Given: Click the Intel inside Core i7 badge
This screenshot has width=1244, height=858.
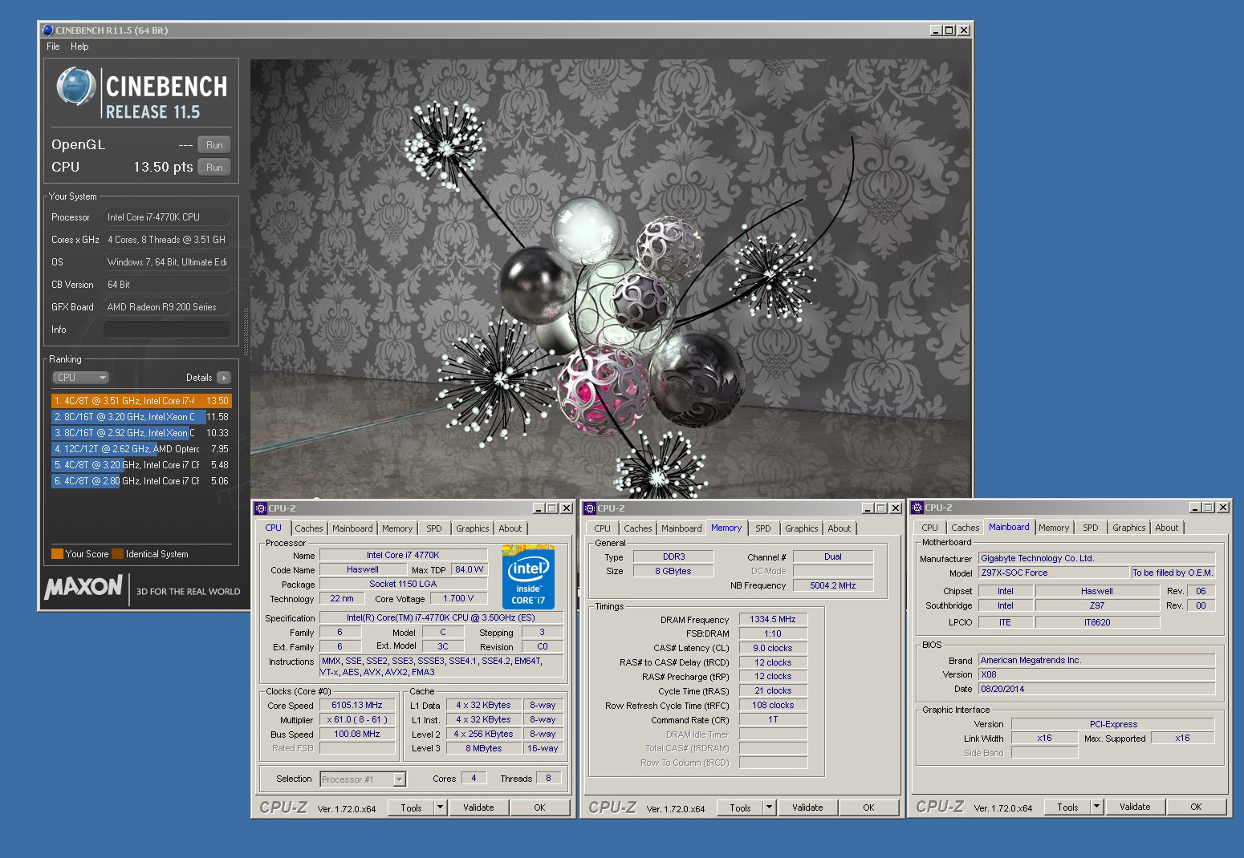Looking at the screenshot, I should pos(528,577).
